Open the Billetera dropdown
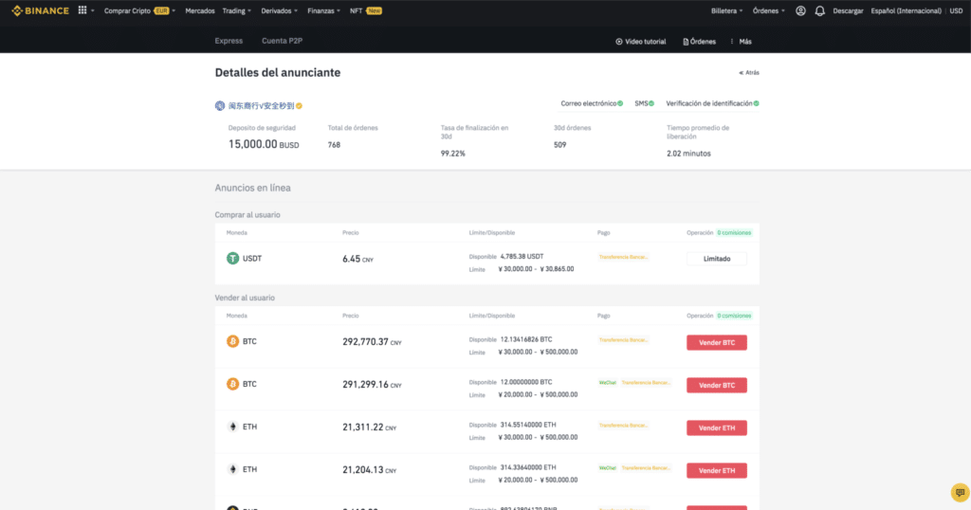This screenshot has width=971, height=510. [x=727, y=10]
